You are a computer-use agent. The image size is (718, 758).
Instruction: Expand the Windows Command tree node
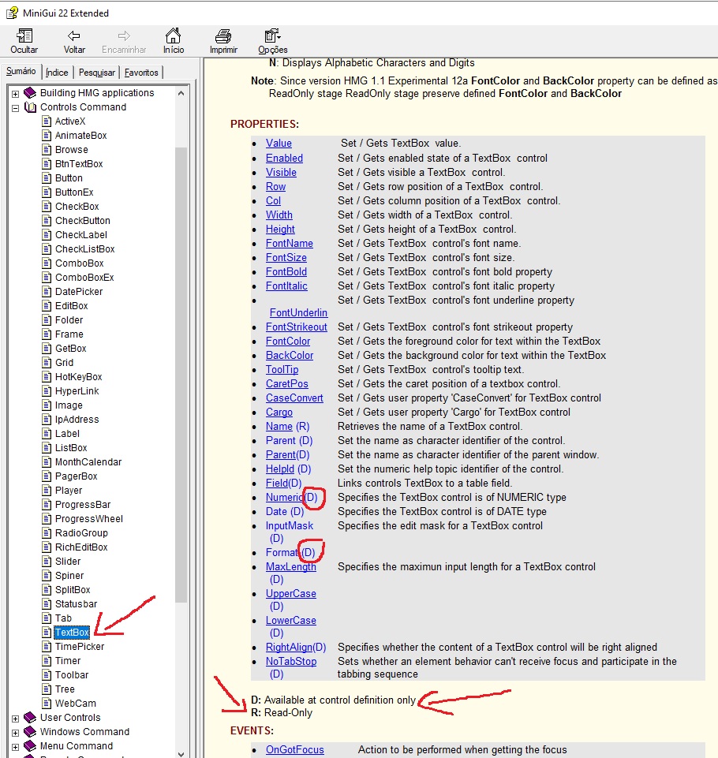[15, 732]
